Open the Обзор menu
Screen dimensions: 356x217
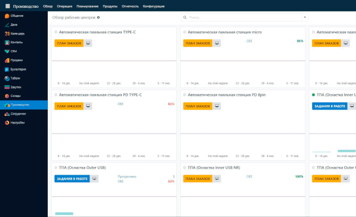point(48,6)
